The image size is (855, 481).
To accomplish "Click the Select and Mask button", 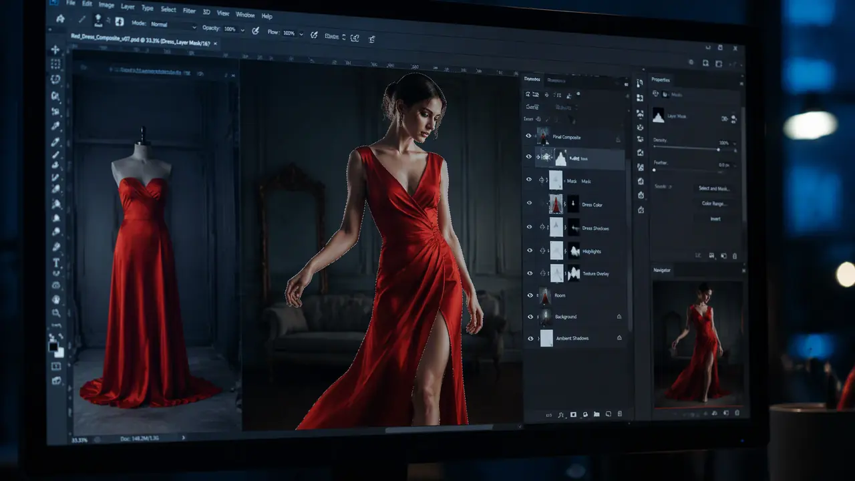I will [x=714, y=188].
